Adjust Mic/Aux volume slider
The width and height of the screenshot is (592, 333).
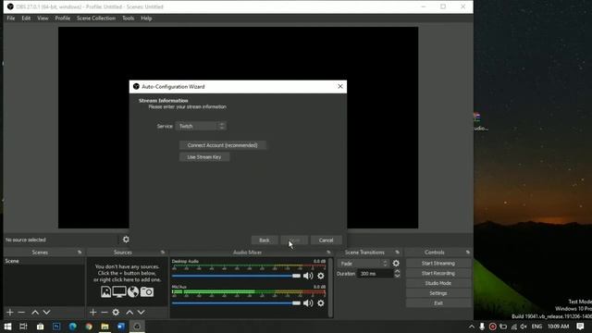[x=236, y=303]
